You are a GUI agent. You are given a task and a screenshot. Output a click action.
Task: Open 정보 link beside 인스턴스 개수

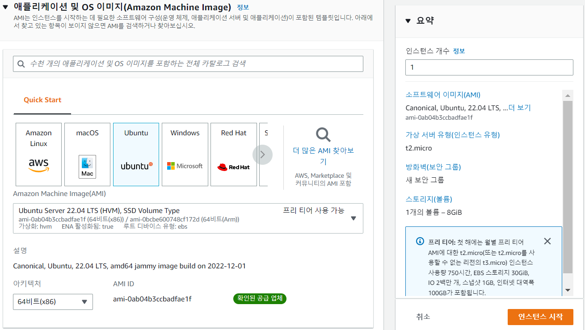coord(459,51)
